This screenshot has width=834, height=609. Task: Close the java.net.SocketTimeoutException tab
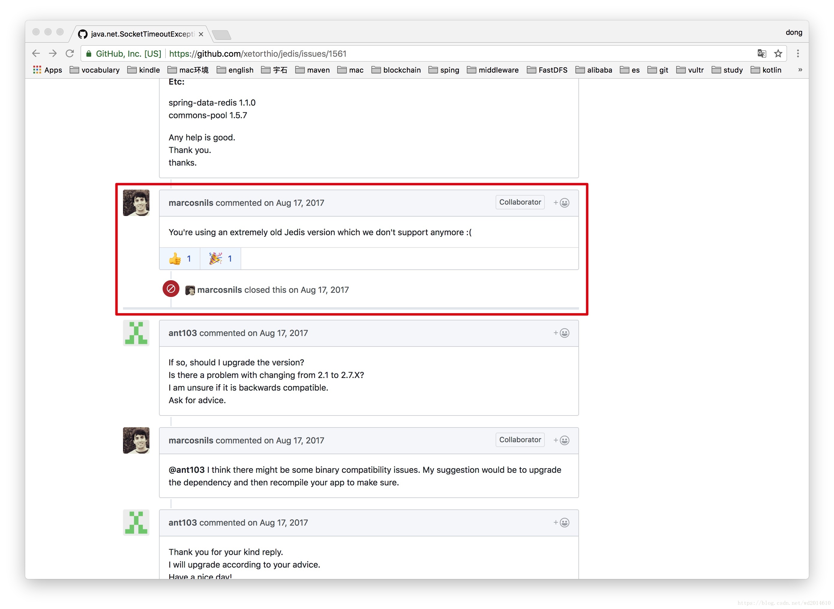[201, 34]
